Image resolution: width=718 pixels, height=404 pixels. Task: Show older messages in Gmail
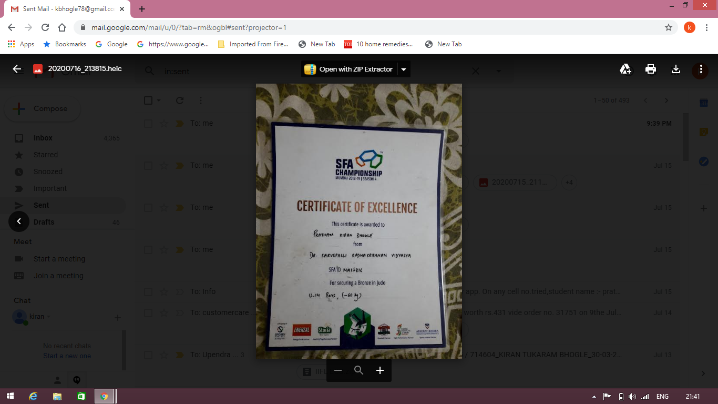point(666,100)
